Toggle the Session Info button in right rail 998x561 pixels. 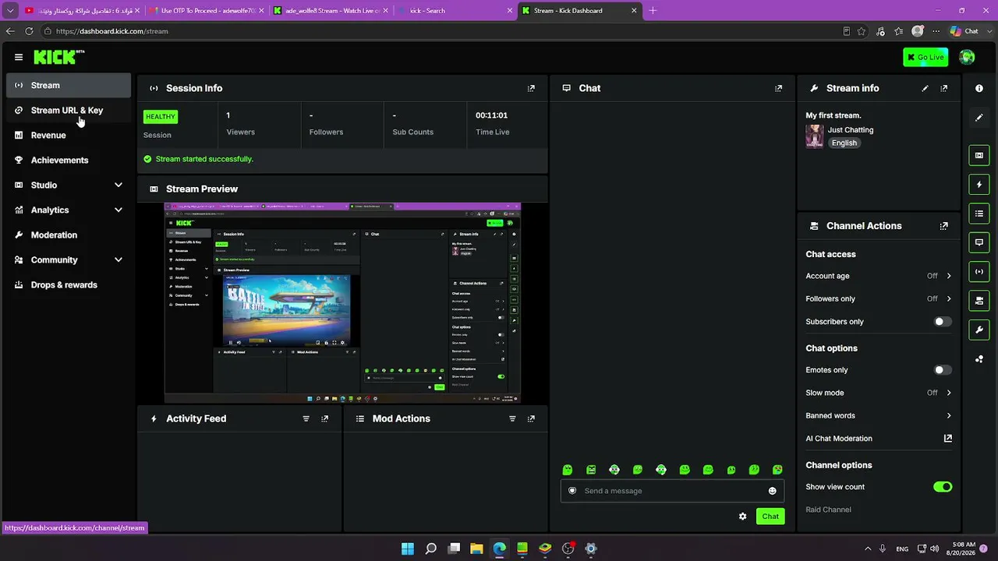pyautogui.click(x=979, y=272)
